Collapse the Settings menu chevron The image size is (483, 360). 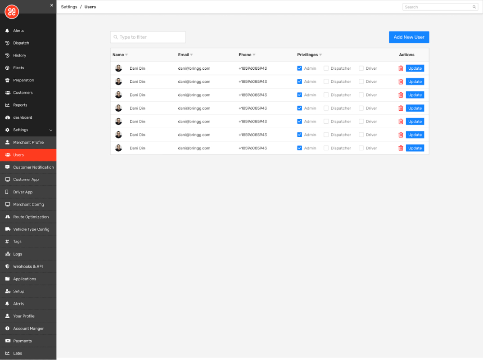51,130
